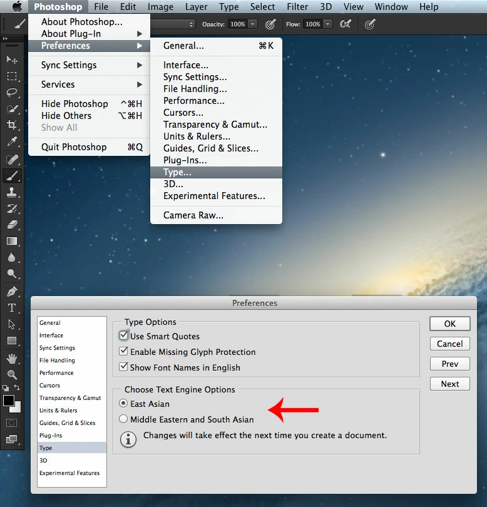
Task: Select the Horizontal Type tool
Action: pos(12,308)
